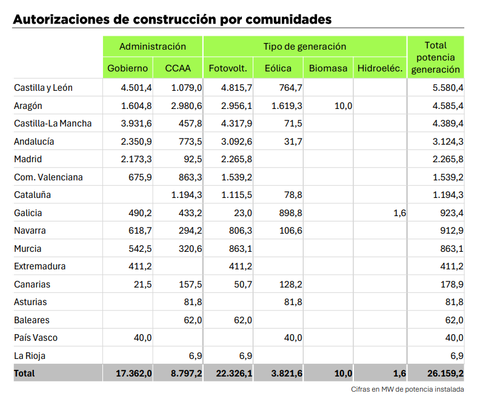
Task: Click Total row Eólica value 3.821,6
Action: point(287,373)
